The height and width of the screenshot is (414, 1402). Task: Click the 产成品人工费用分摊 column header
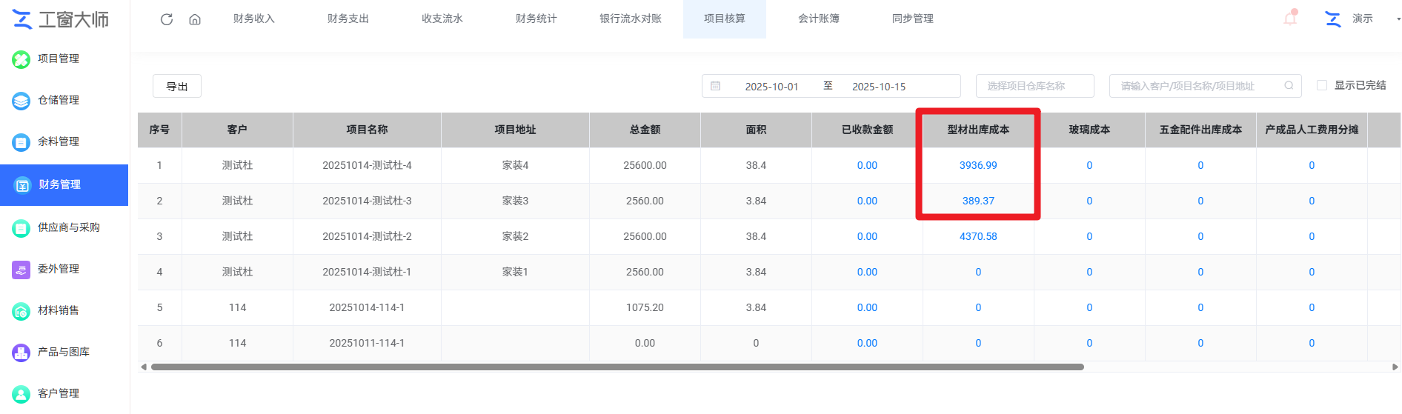tap(1312, 130)
